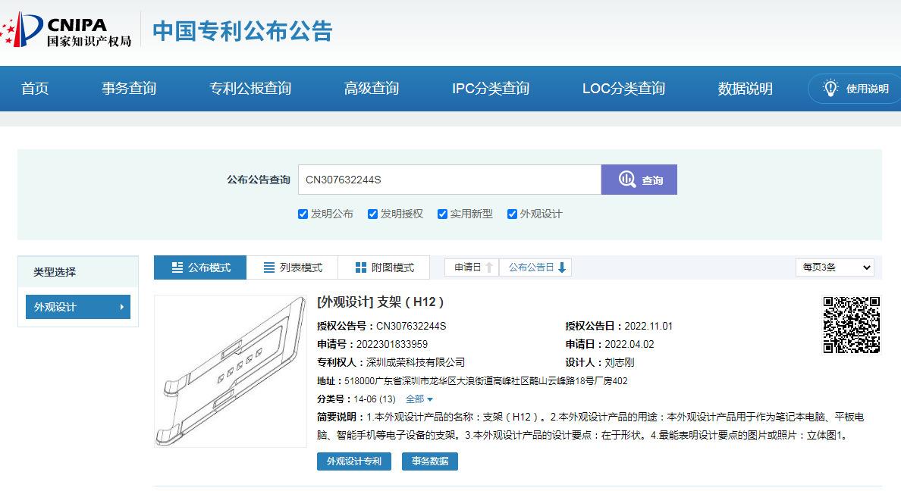901x491 pixels.
Task: Click the patent number search field
Action: coord(449,180)
